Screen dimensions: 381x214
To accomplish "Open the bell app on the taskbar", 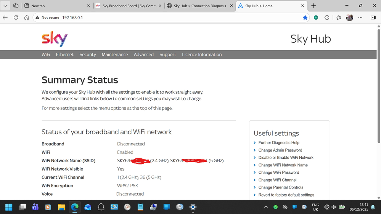I will pyautogui.click(x=101, y=207).
